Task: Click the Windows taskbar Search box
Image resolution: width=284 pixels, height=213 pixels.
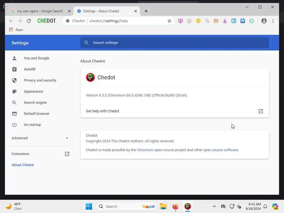Action: [126, 206]
